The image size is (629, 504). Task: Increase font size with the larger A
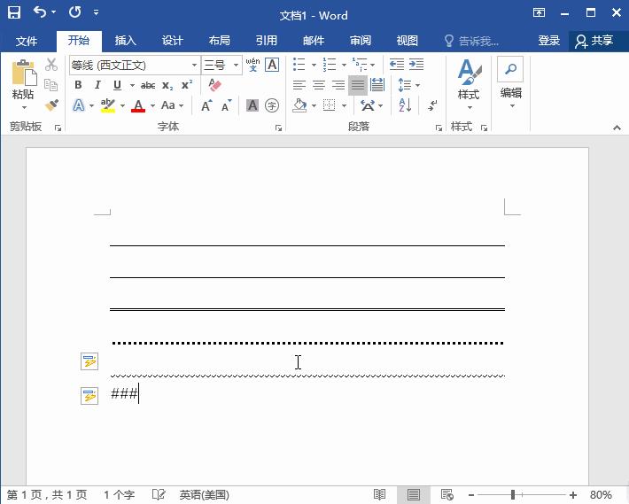coord(206,106)
